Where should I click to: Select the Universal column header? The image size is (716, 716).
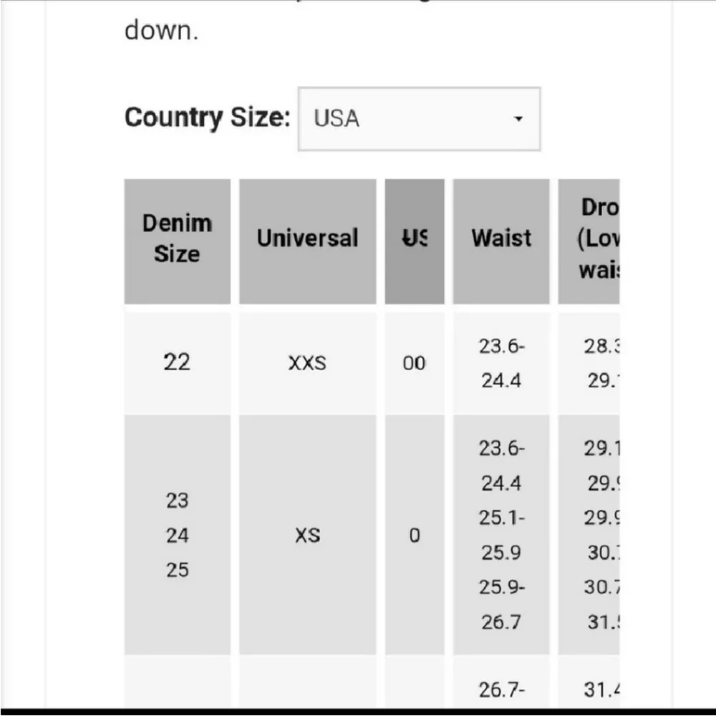tap(307, 239)
